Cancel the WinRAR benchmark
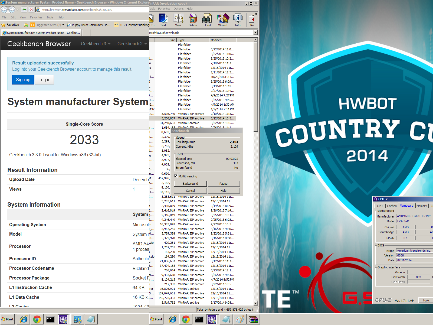The height and width of the screenshot is (325, 433). pos(190,191)
